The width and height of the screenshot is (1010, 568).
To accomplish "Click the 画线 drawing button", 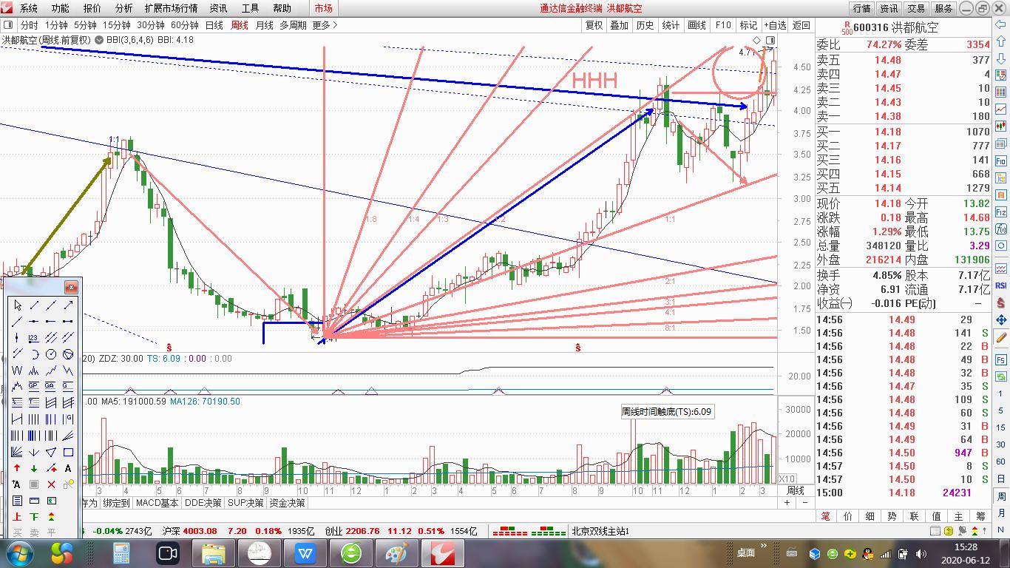I will click(x=697, y=25).
